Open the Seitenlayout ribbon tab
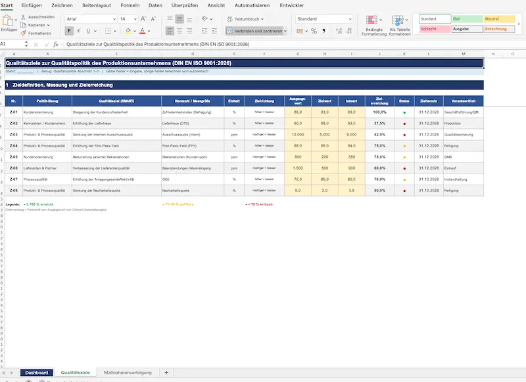Image resolution: width=526 pixels, height=382 pixels. pyautogui.click(x=97, y=5)
